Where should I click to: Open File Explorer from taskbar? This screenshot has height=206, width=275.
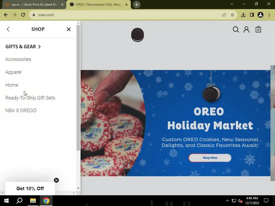pyautogui.click(x=33, y=201)
